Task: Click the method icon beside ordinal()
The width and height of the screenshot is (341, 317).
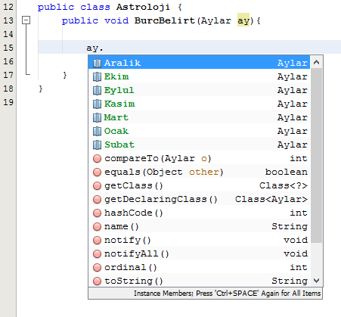Action: coord(97,267)
